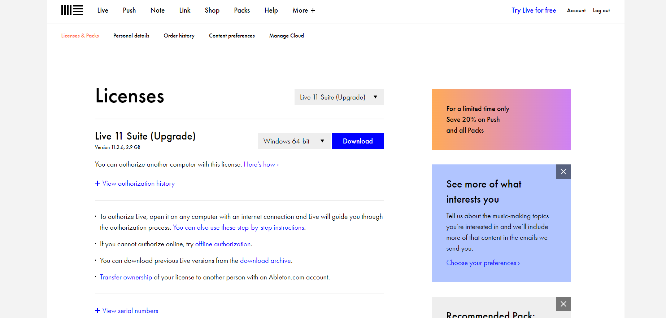Click the Save 20% on Push banner
Screen dimensions: 666x318
pyautogui.click(x=501, y=119)
